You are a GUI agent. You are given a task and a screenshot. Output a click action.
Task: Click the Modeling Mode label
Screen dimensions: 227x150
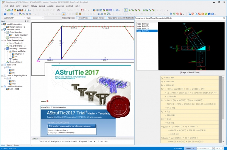tap(69, 18)
